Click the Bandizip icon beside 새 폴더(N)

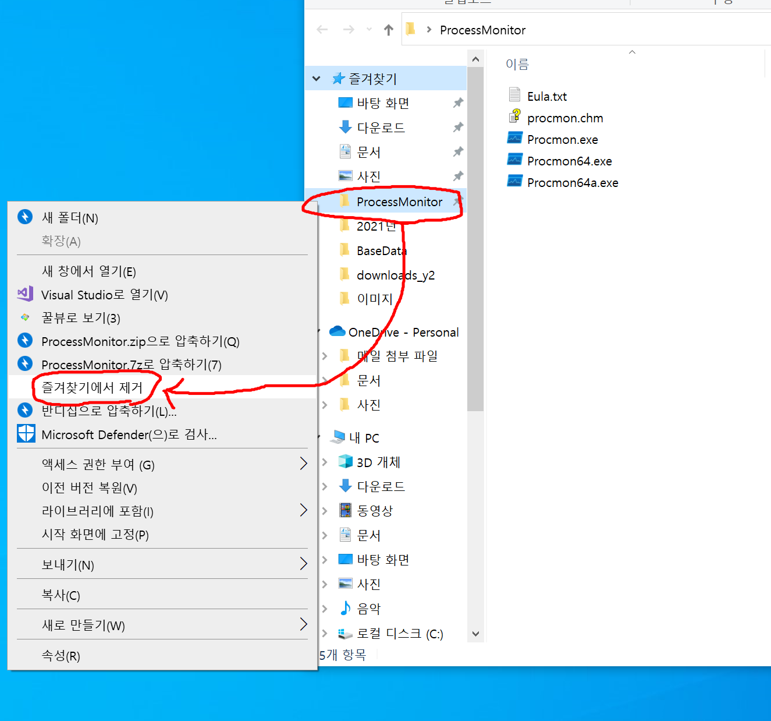coord(25,217)
